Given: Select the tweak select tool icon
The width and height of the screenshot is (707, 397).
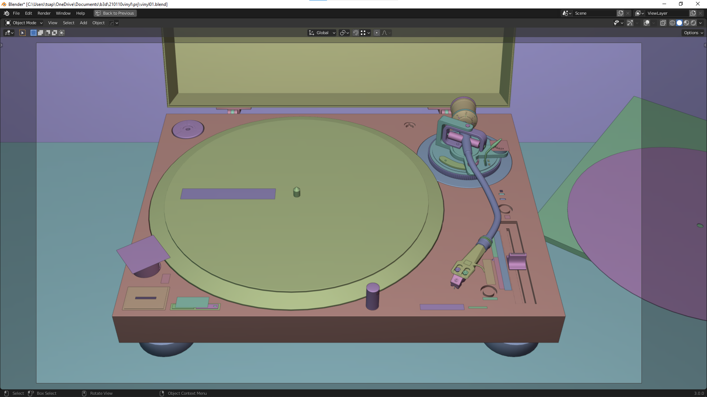Looking at the screenshot, I should [x=22, y=33].
